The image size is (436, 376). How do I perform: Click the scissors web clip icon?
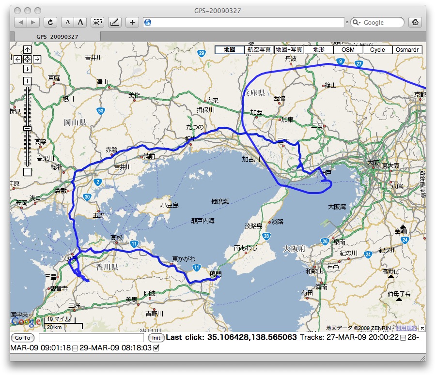click(x=97, y=22)
